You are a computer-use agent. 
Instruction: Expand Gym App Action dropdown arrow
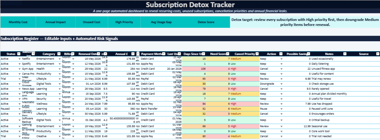[x=281, y=69]
